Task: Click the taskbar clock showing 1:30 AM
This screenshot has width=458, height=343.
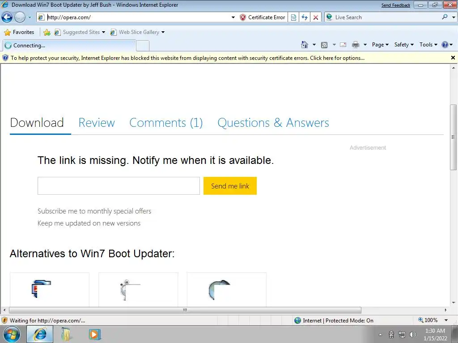Action: click(x=435, y=335)
